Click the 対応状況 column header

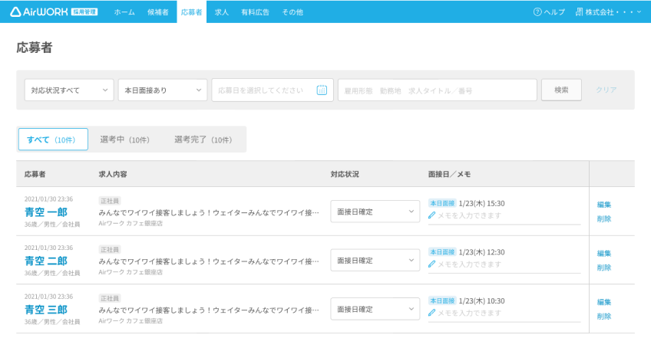coord(345,174)
